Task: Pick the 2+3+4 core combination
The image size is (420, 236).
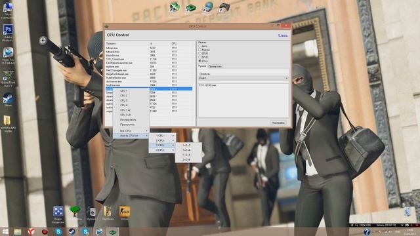Action: point(188,160)
